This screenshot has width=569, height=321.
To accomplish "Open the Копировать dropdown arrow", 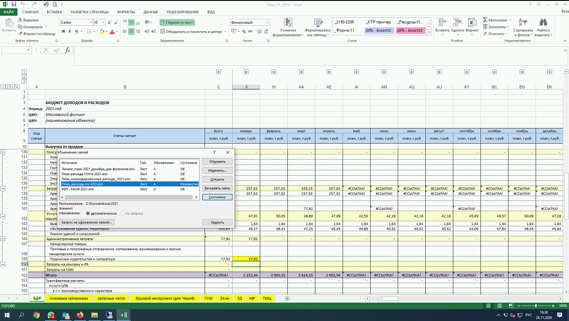I will pos(46,27).
